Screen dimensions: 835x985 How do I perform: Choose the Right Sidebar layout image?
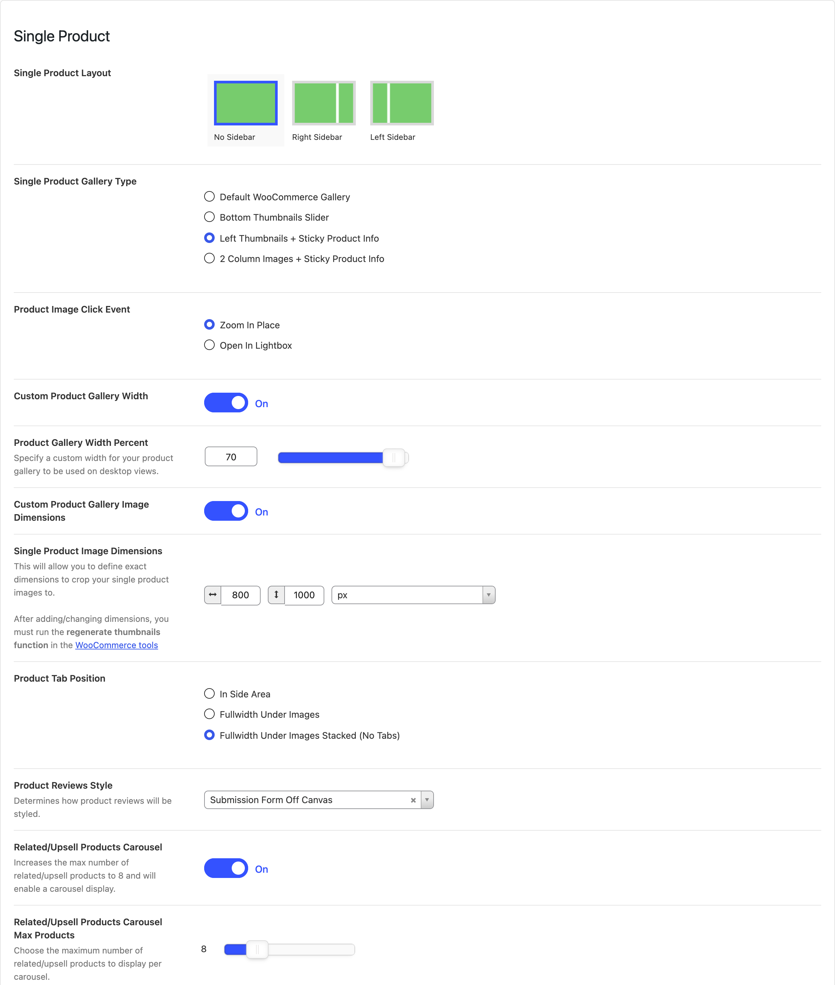(324, 103)
